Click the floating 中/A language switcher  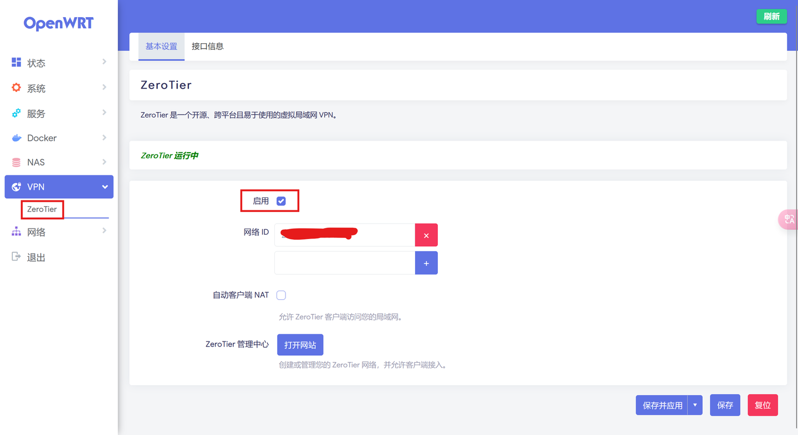coord(789,219)
